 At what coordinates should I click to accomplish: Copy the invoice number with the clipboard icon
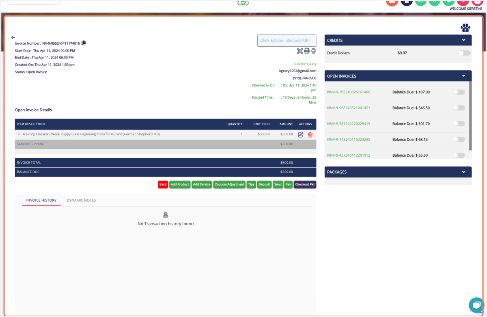click(x=84, y=43)
